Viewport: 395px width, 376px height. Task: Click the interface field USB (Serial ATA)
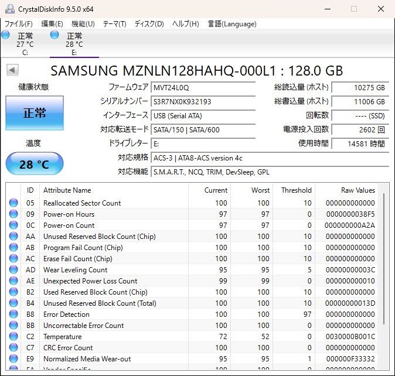coord(203,116)
